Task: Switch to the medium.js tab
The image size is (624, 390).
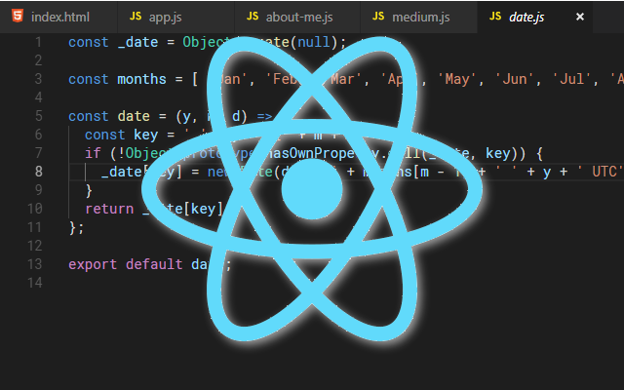Action: pyautogui.click(x=418, y=18)
